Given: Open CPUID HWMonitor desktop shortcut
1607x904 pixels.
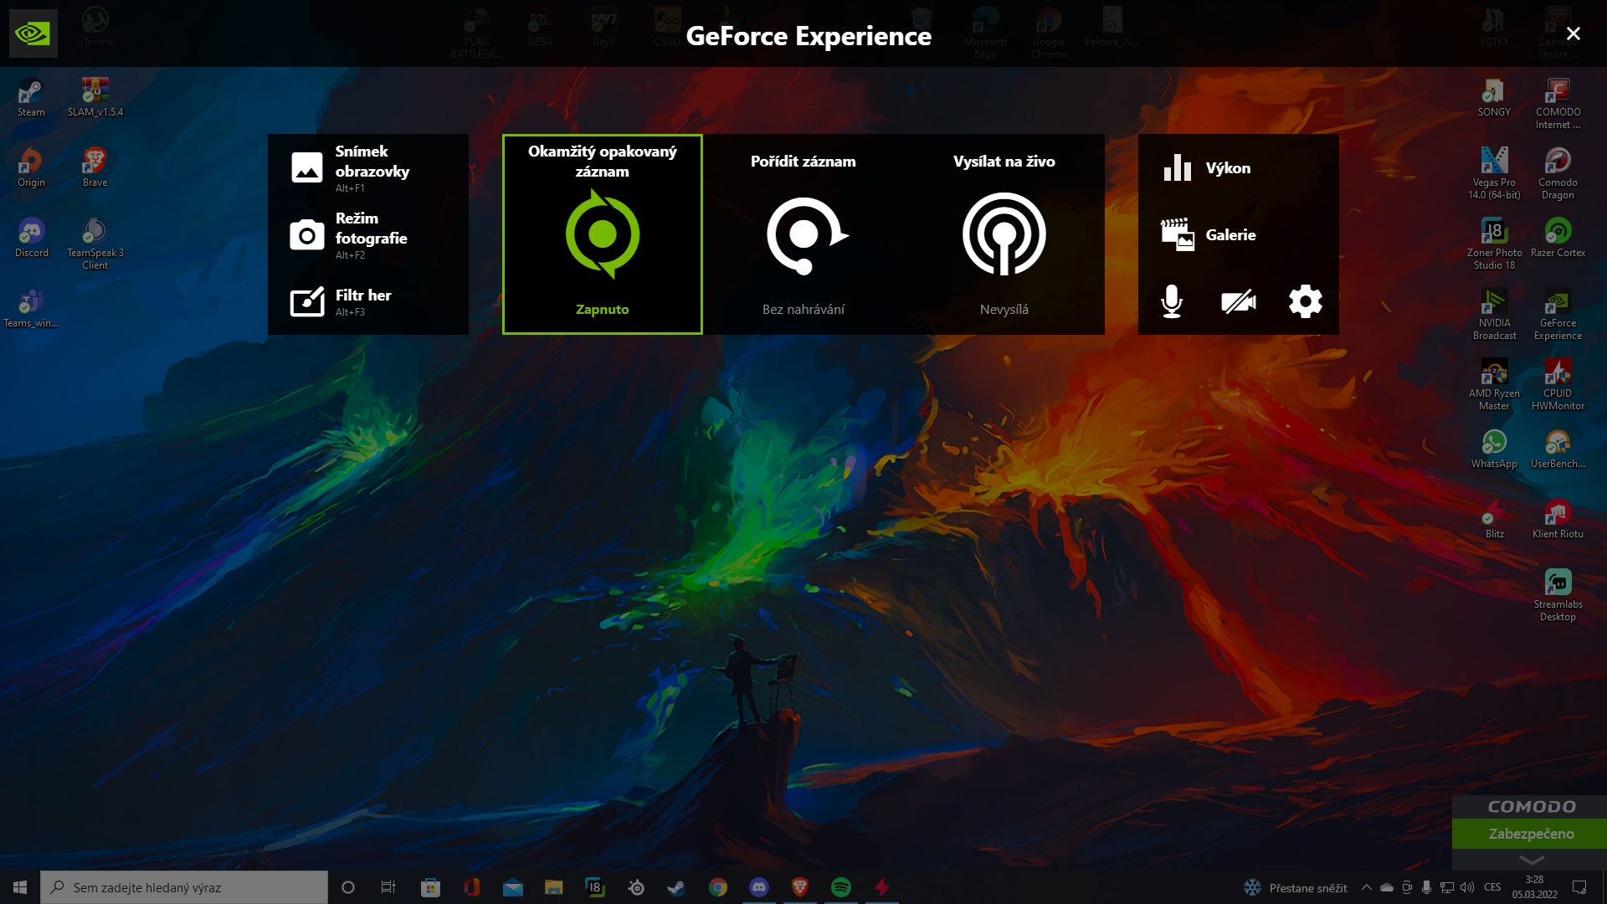Looking at the screenshot, I should coord(1558,384).
